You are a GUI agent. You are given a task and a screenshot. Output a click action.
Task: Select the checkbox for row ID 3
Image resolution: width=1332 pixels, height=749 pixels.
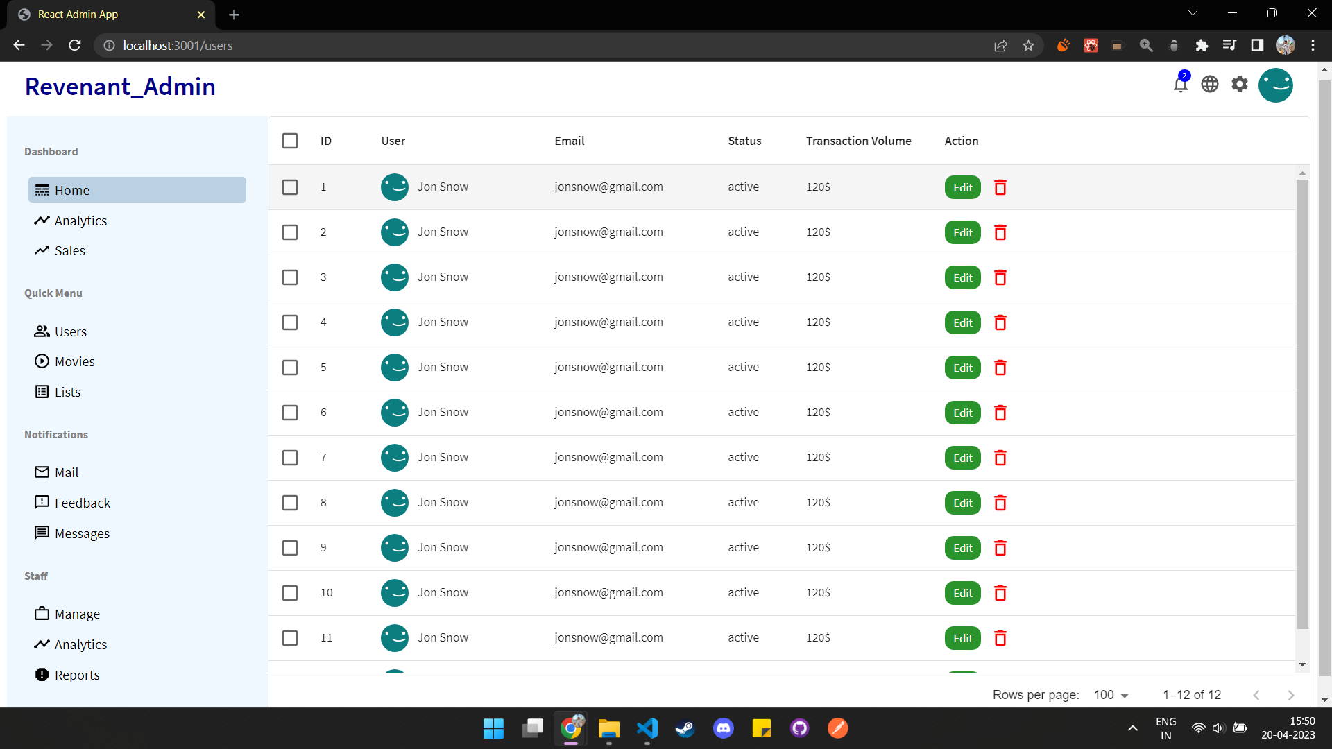pos(290,277)
